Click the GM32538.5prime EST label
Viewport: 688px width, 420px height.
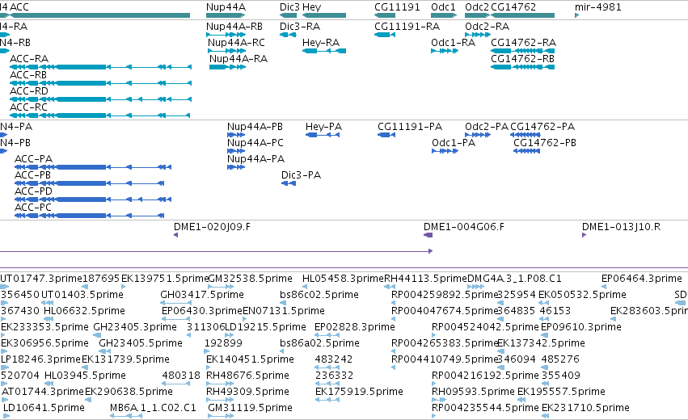click(250, 279)
